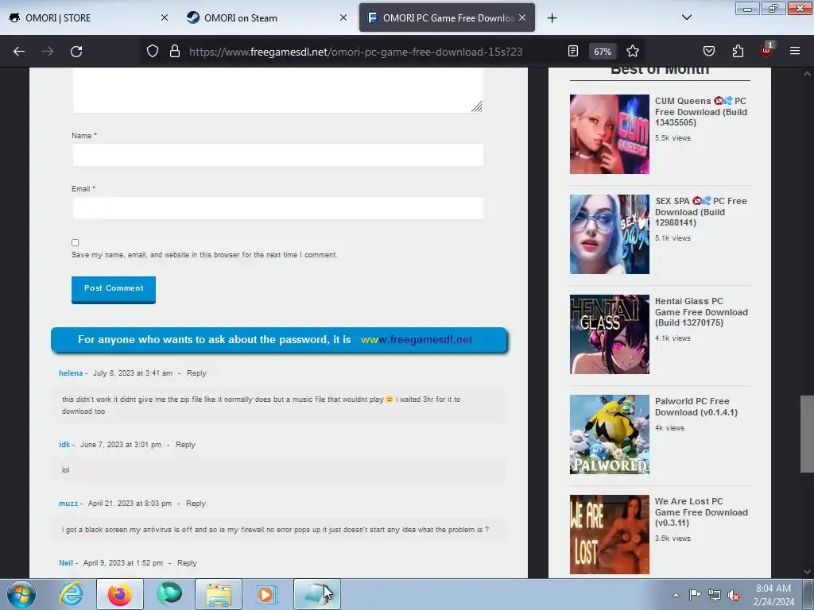Screen dimensions: 814x610
Task: Open the media player taskbar icon
Action: 267,594
